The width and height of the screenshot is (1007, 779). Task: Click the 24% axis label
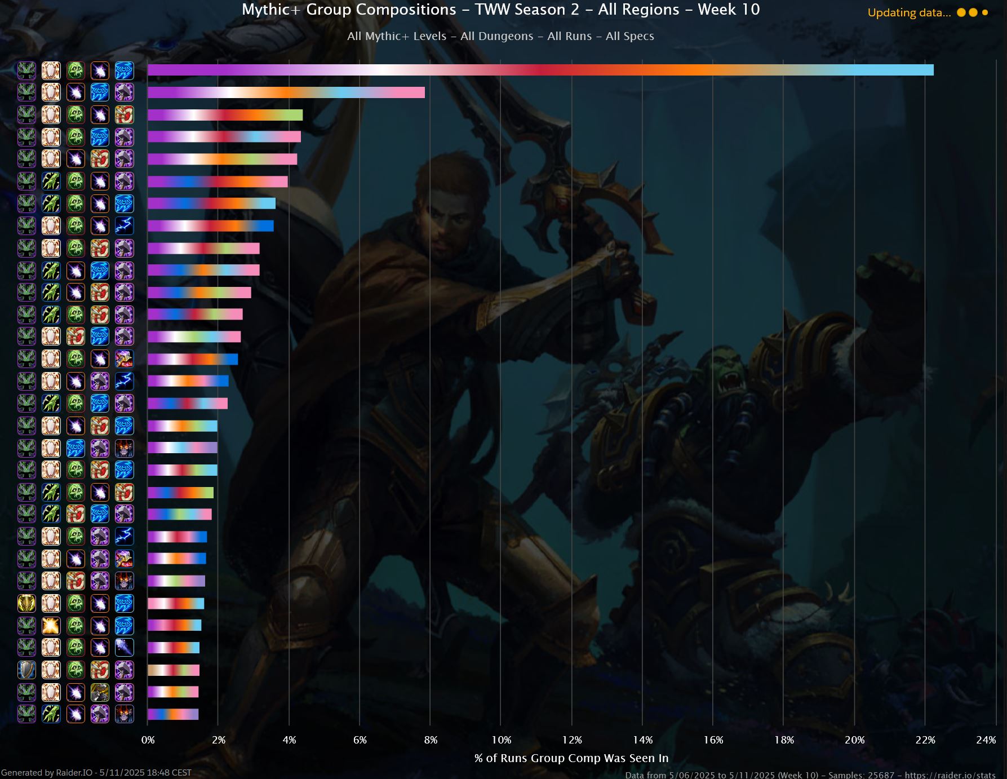[986, 740]
